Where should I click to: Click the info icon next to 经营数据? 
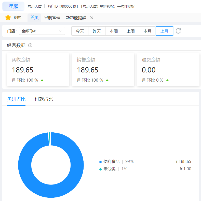(x=30, y=45)
